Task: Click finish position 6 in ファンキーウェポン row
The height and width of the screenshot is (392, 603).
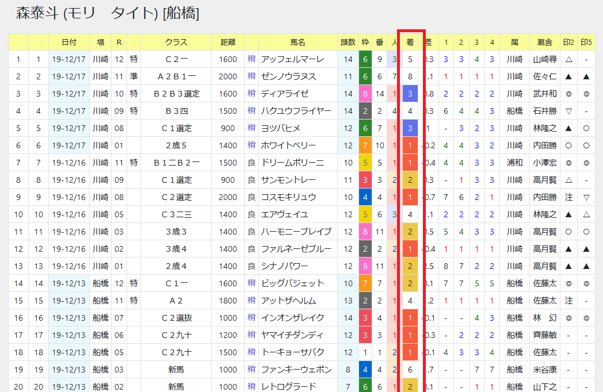Action: tap(410, 370)
